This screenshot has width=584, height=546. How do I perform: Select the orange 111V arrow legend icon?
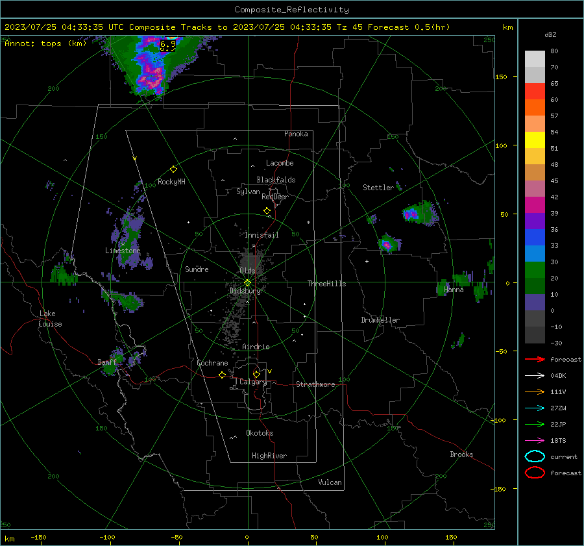coord(535,391)
